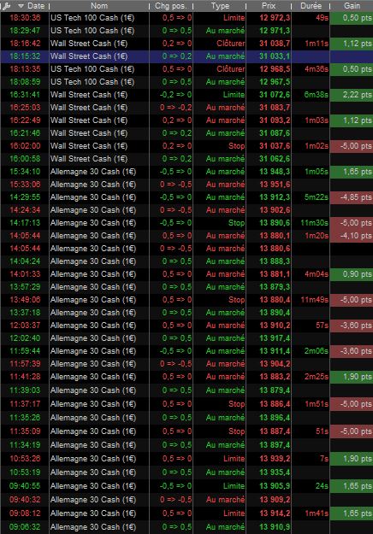Click Clôturer in the 18:16:42 row

click(230, 44)
